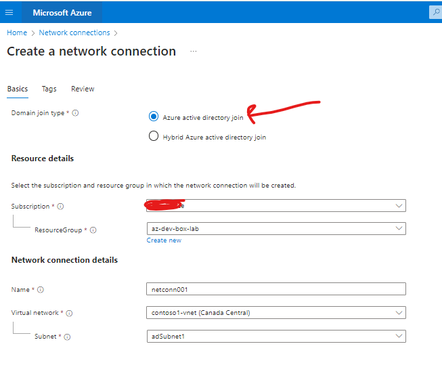This screenshot has width=442, height=384.
Task: Open the ellipsis more options menu
Action: (x=194, y=51)
